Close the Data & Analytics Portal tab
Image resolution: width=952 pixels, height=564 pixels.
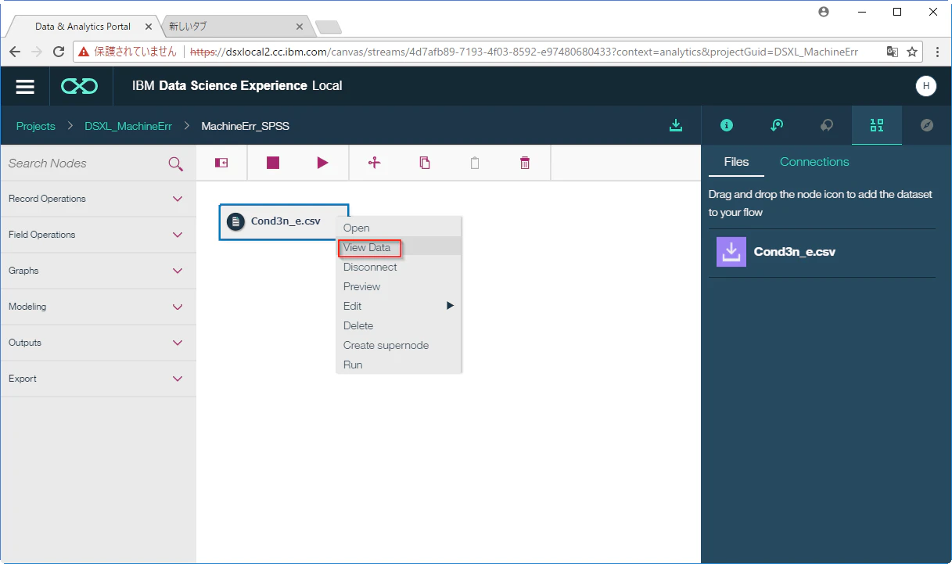(x=149, y=27)
